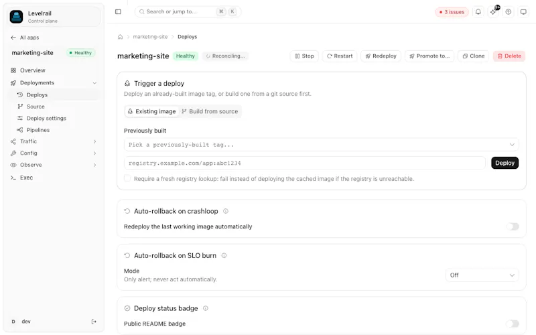536x335 pixels.
Task: Click the red Delete button
Action: pyautogui.click(x=509, y=56)
